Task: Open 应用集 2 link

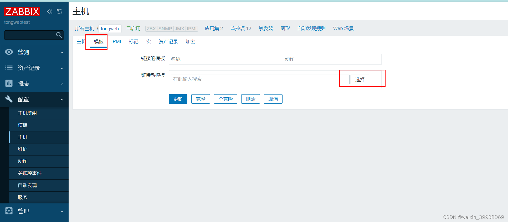Action: pos(214,29)
